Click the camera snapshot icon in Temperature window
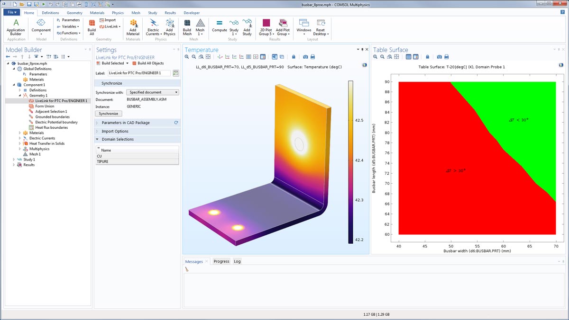The image size is (569, 320). 306,57
